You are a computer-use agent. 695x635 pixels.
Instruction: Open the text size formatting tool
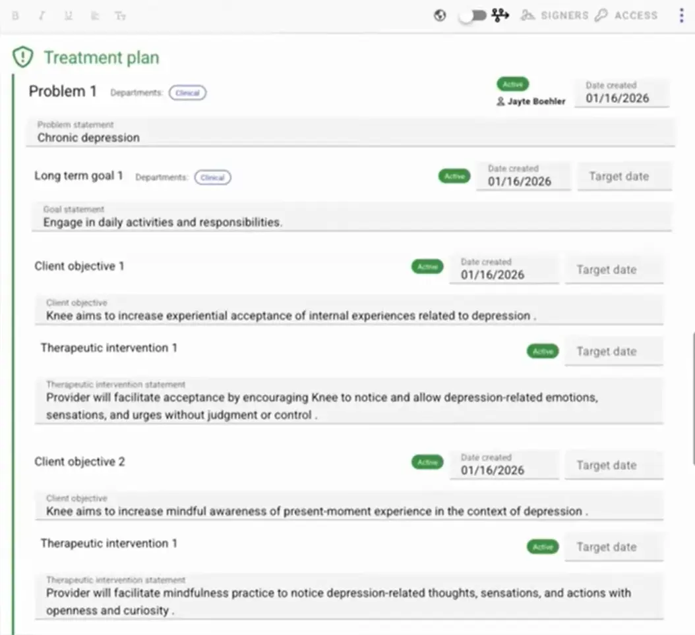point(120,15)
